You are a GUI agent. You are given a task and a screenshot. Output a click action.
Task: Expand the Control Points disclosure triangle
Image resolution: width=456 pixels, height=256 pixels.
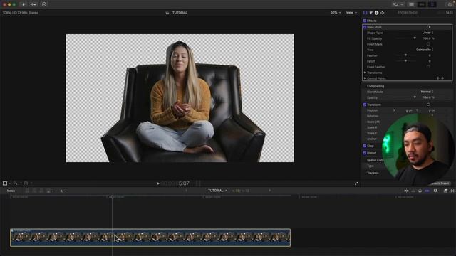tap(365, 78)
